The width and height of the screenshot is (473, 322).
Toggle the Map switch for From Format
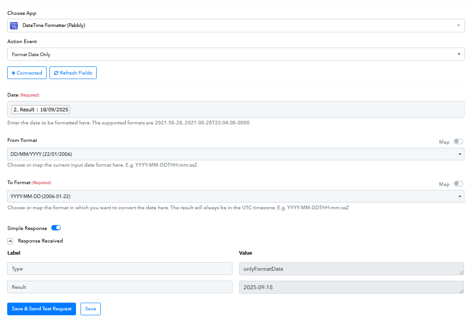click(x=458, y=141)
